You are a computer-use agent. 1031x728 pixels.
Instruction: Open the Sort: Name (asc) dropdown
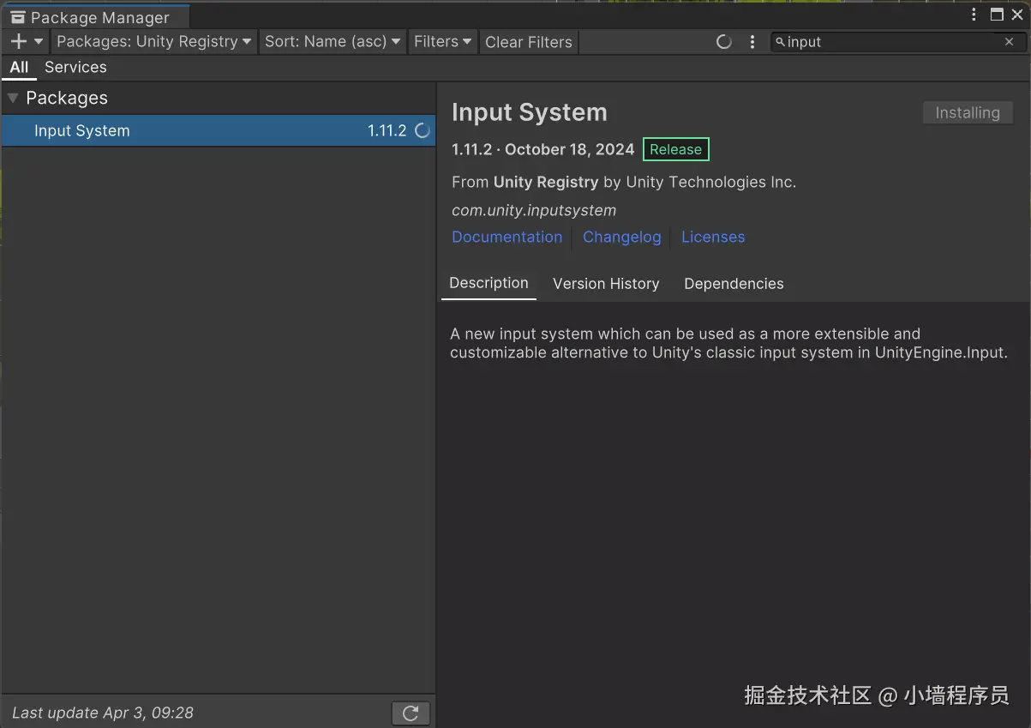coord(333,41)
